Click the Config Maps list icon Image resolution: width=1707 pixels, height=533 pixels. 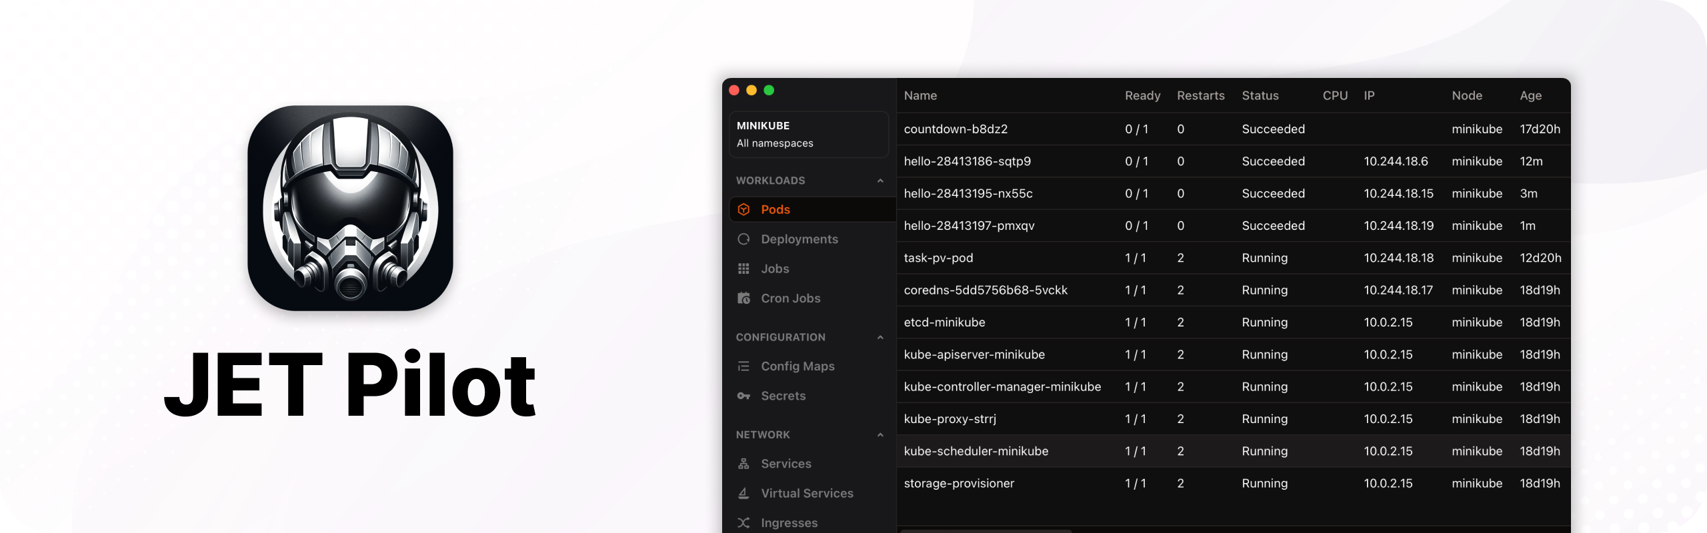click(743, 366)
